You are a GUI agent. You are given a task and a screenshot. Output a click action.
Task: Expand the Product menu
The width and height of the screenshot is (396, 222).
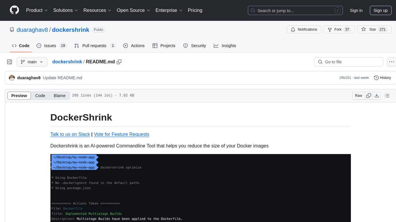[37, 10]
